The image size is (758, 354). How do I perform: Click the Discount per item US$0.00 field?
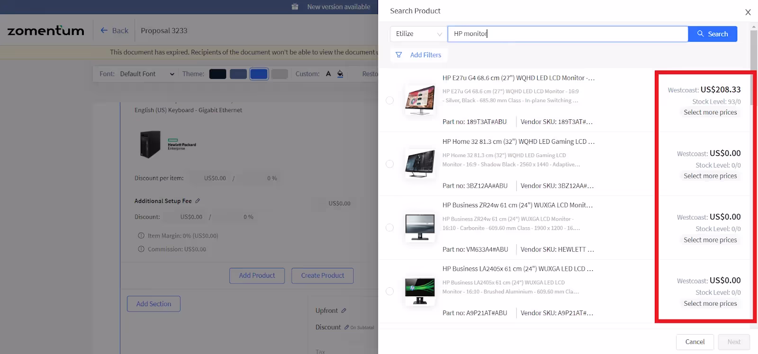click(209, 178)
